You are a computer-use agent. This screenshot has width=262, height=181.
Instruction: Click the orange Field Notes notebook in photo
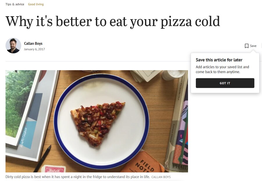click(x=143, y=163)
